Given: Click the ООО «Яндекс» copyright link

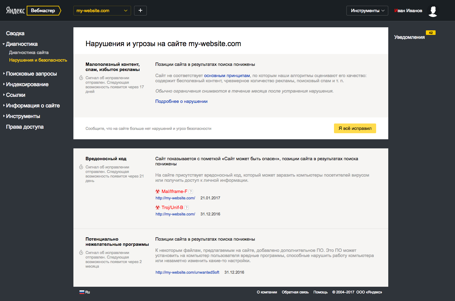Looking at the screenshot, I should click(x=369, y=292).
